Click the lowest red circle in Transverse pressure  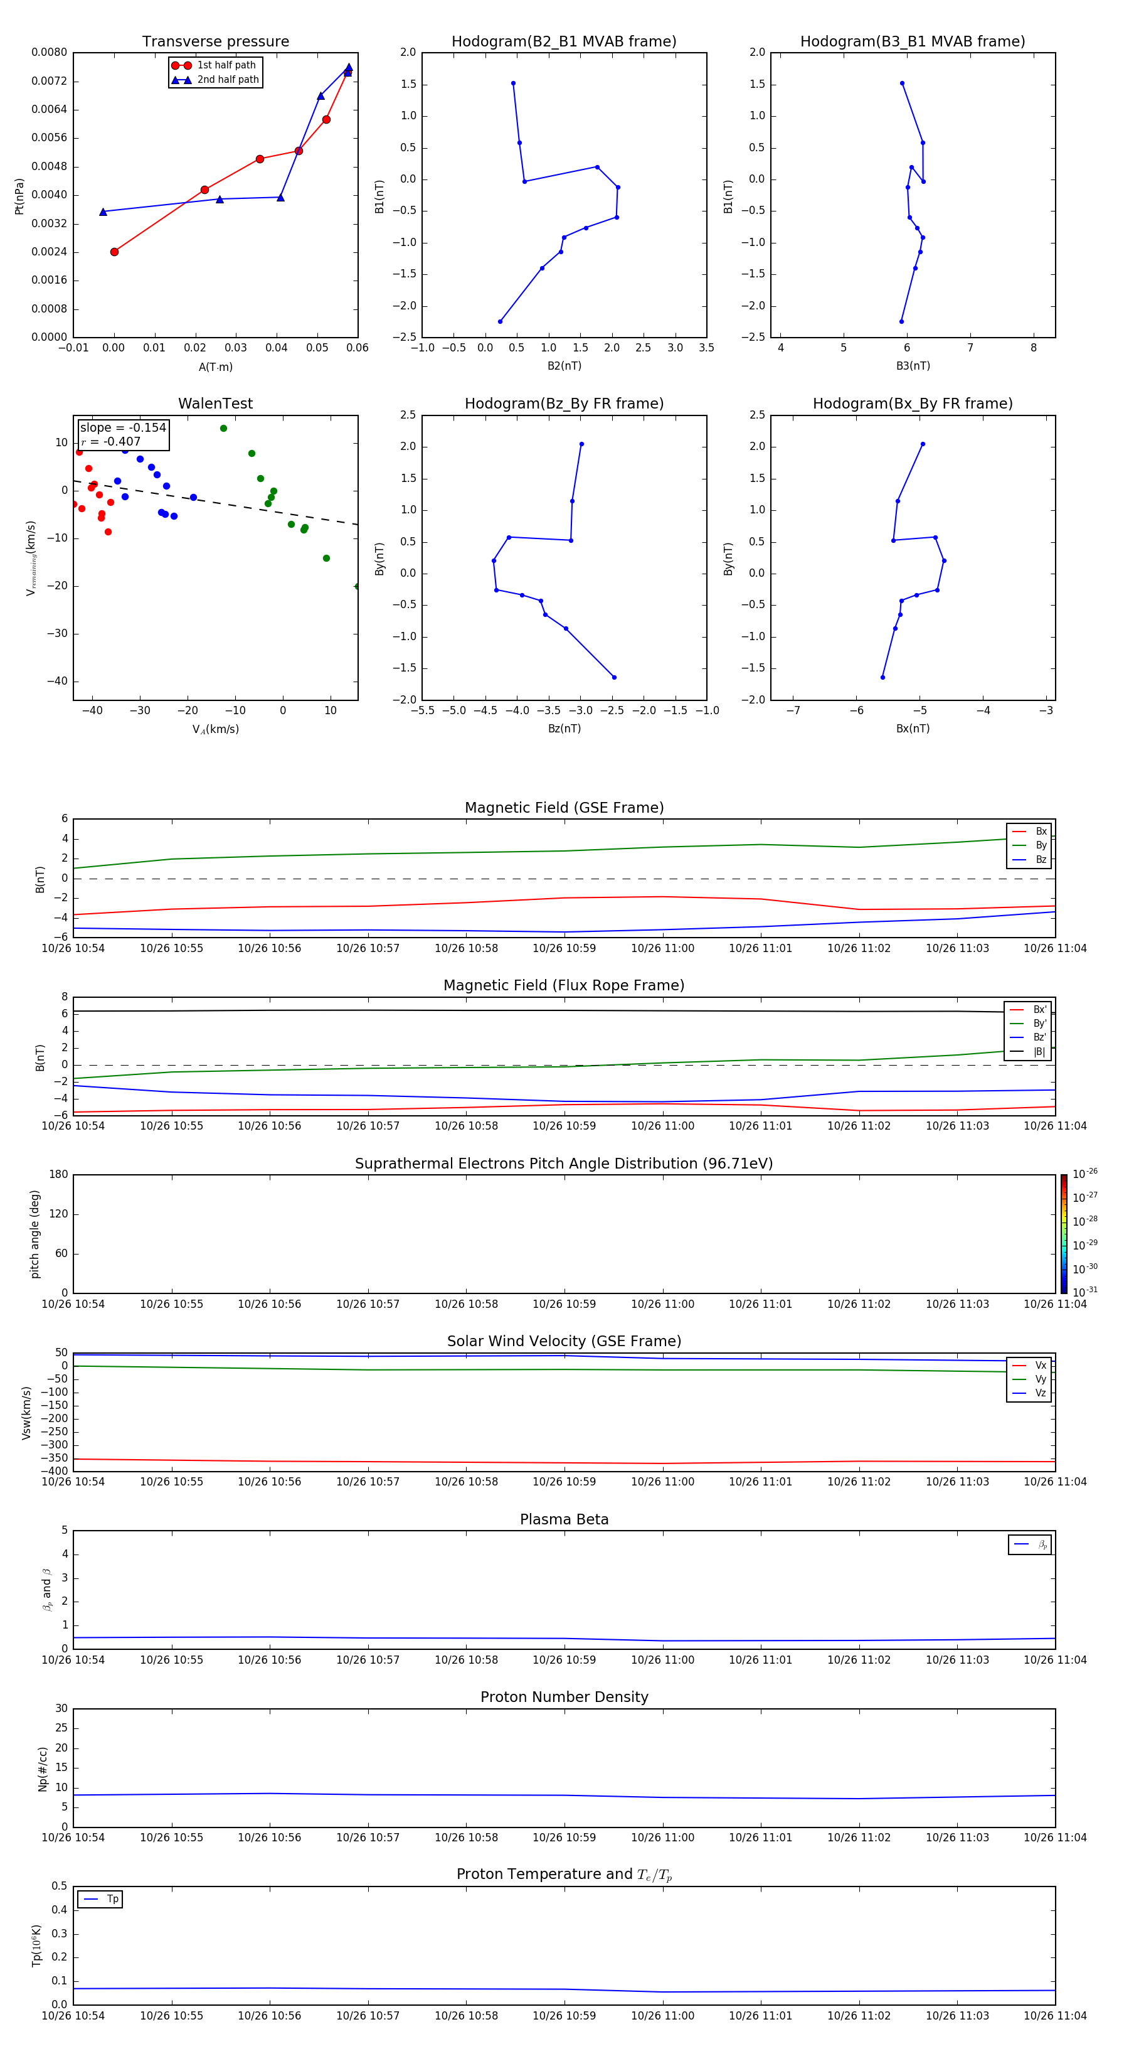[114, 252]
